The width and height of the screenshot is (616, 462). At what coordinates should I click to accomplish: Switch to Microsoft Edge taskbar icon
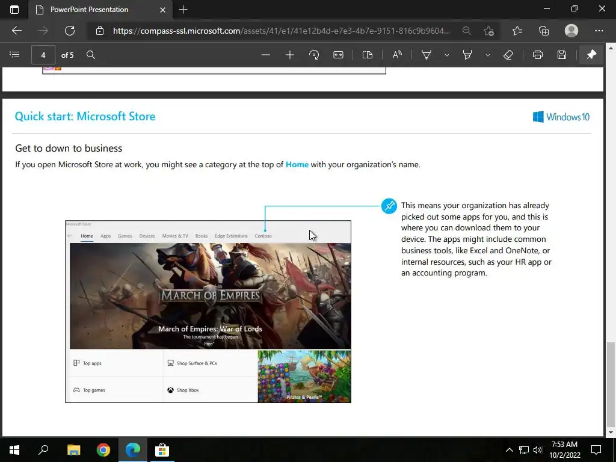pyautogui.click(x=133, y=450)
